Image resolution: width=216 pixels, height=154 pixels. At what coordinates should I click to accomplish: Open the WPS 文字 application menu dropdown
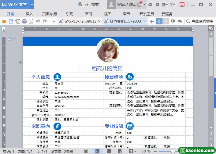[x=32, y=5]
